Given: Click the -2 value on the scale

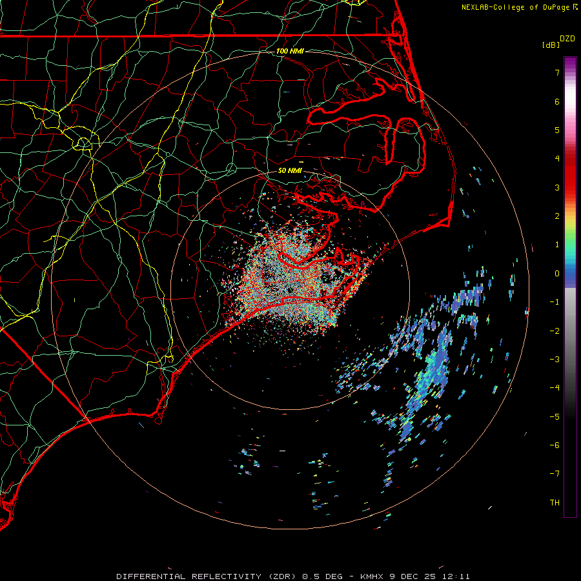Looking at the screenshot, I should pyautogui.click(x=555, y=331).
